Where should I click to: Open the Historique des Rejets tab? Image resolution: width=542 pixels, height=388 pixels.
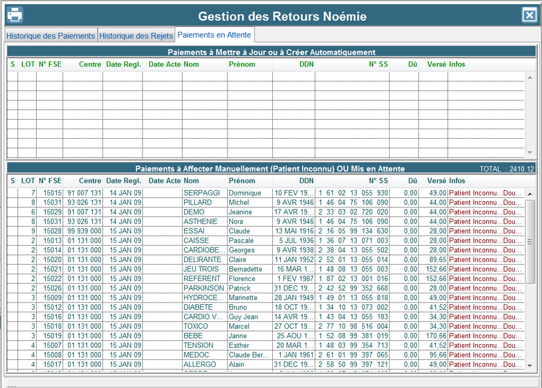coord(136,36)
